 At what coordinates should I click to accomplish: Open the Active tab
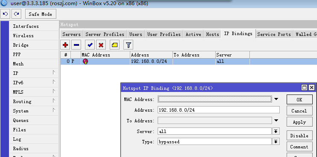coord(194,34)
